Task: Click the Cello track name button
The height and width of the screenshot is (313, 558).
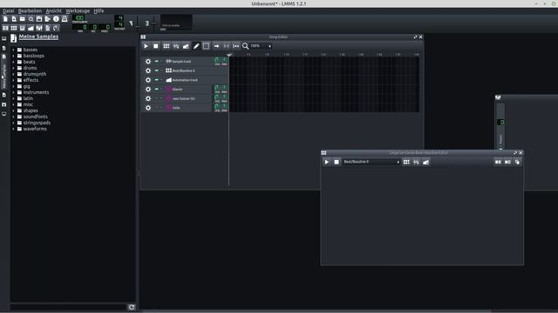Action: click(x=188, y=108)
